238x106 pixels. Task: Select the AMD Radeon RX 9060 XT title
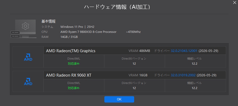pyautogui.click(x=69, y=75)
